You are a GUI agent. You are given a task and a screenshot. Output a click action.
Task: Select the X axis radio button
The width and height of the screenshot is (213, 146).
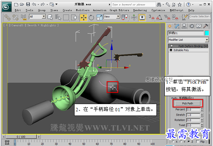(173, 142)
